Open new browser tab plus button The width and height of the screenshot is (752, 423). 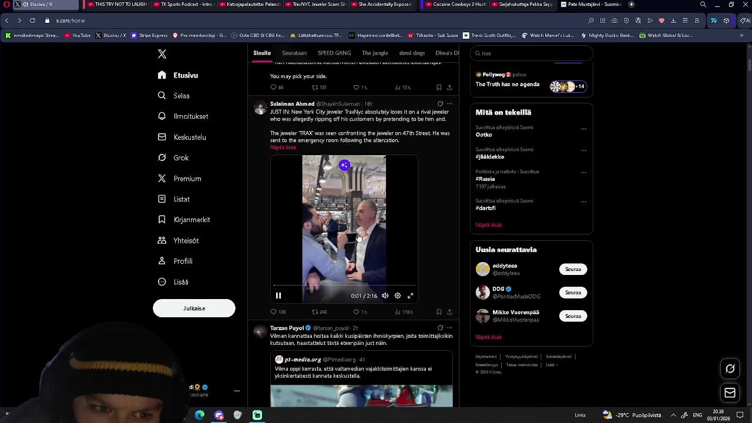[x=632, y=4]
